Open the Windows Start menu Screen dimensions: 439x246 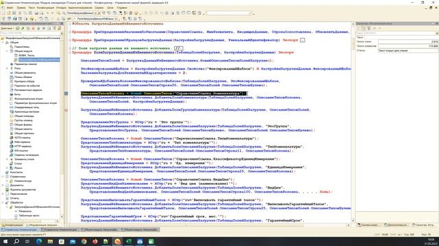(5, 241)
